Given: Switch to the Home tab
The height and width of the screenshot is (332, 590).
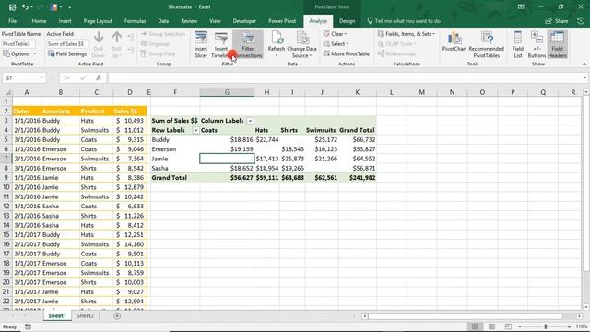Looking at the screenshot, I should tap(39, 21).
